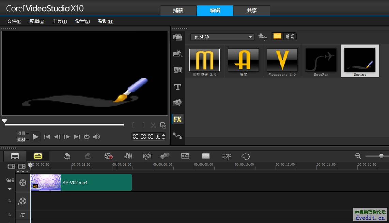The height and width of the screenshot is (223, 389).
Task: Open the Sound Mixer on timeline toolbar
Action: [x=128, y=156]
